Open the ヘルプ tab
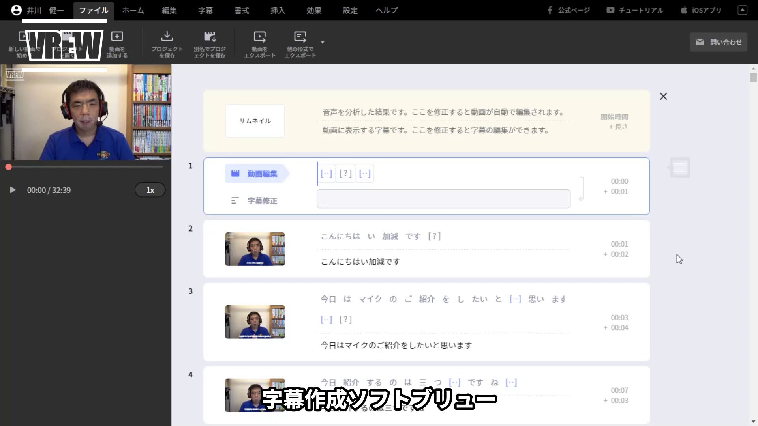758x426 pixels. pyautogui.click(x=387, y=11)
